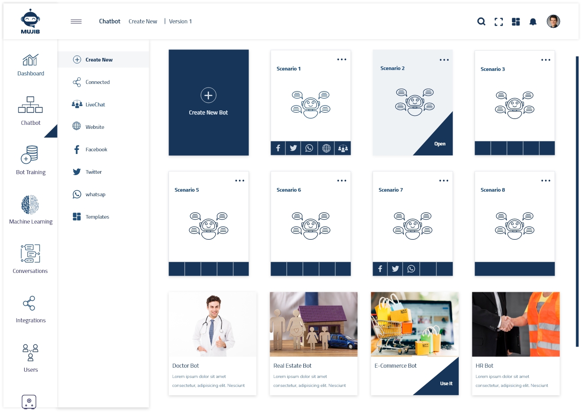Open the Real Estate Bot template image

[x=314, y=325]
